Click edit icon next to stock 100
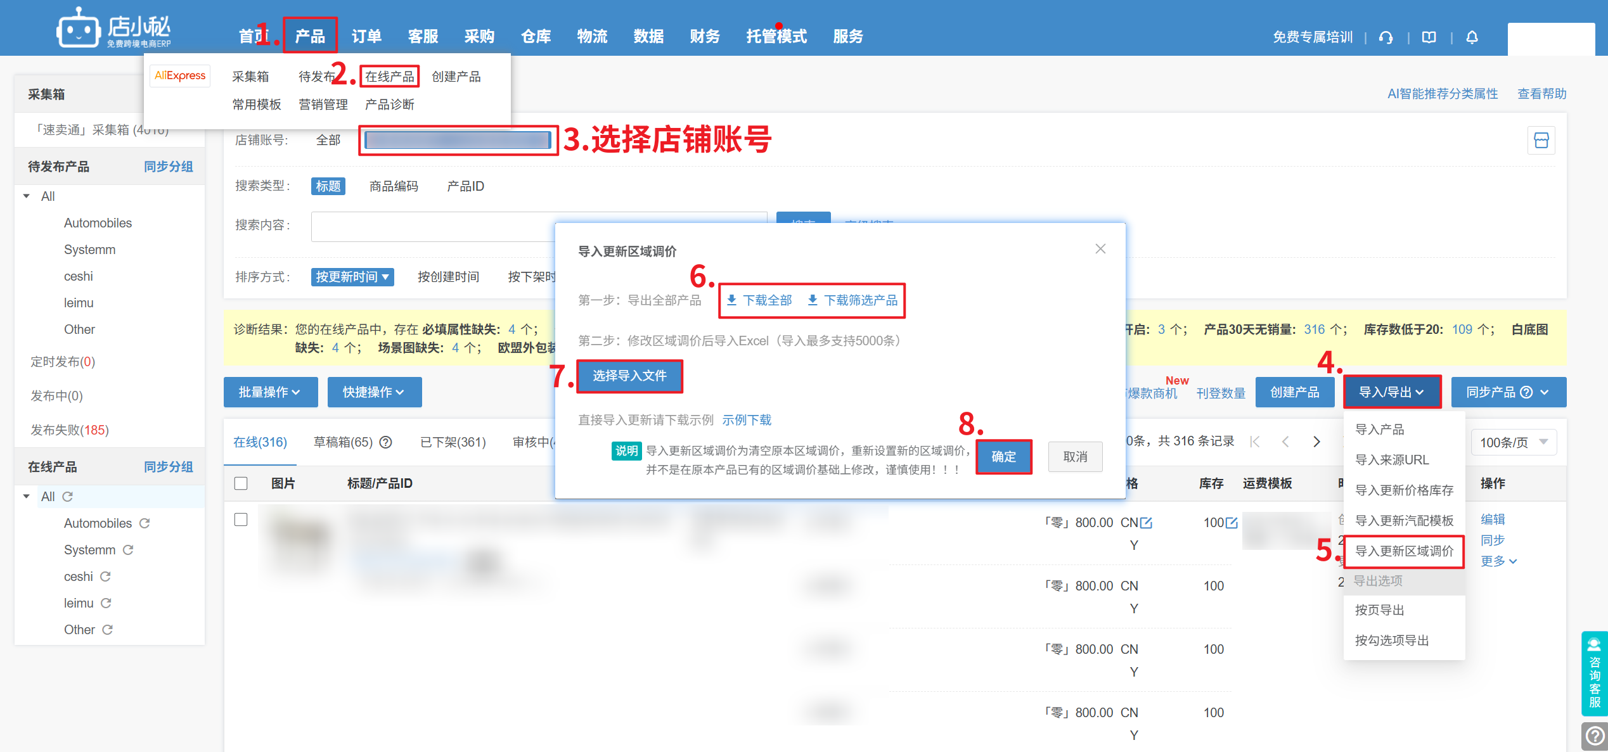The height and width of the screenshot is (752, 1608). [x=1232, y=523]
